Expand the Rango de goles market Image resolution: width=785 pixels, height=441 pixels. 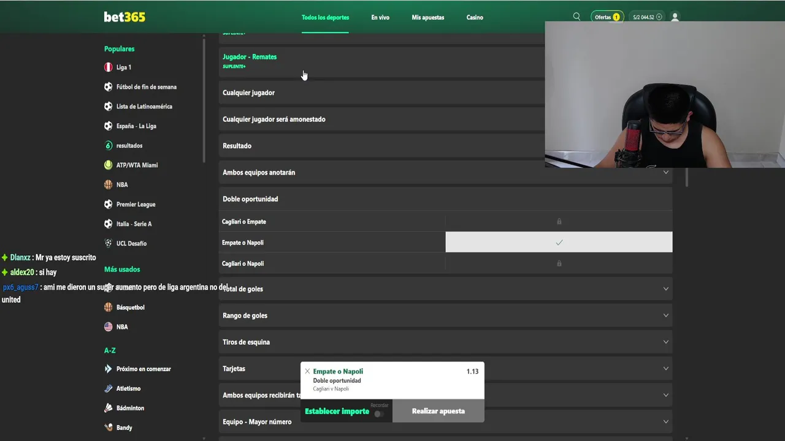point(445,315)
